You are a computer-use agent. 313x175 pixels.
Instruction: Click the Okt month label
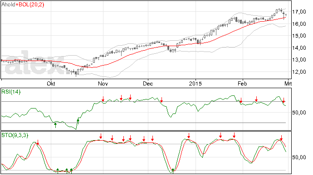(x=51, y=83)
